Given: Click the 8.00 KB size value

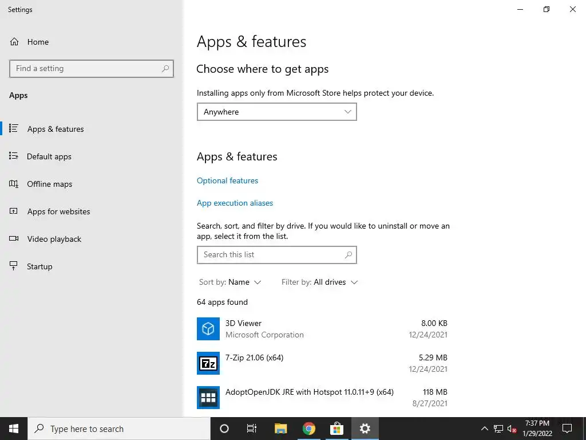Looking at the screenshot, I should 434,323.
